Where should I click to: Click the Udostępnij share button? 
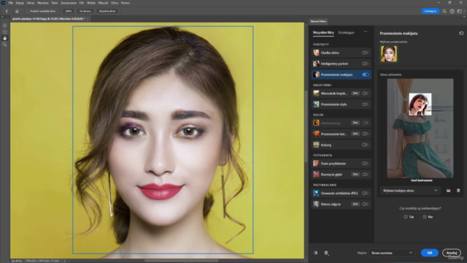click(430, 11)
